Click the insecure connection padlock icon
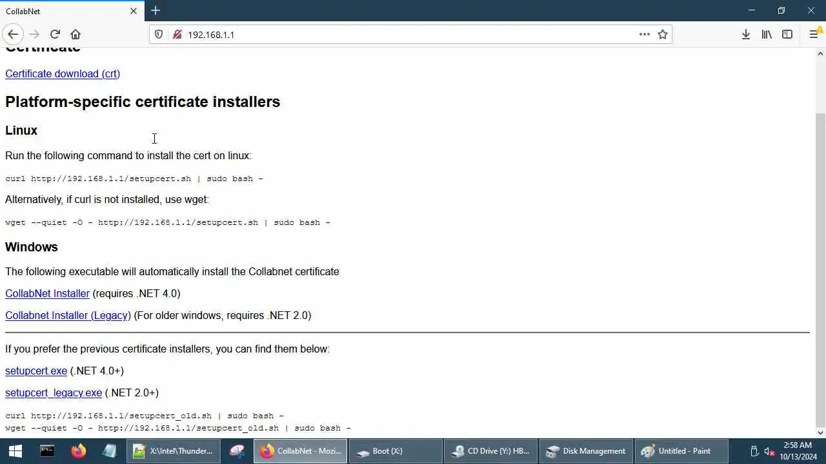This screenshot has height=464, width=826. pos(177,34)
